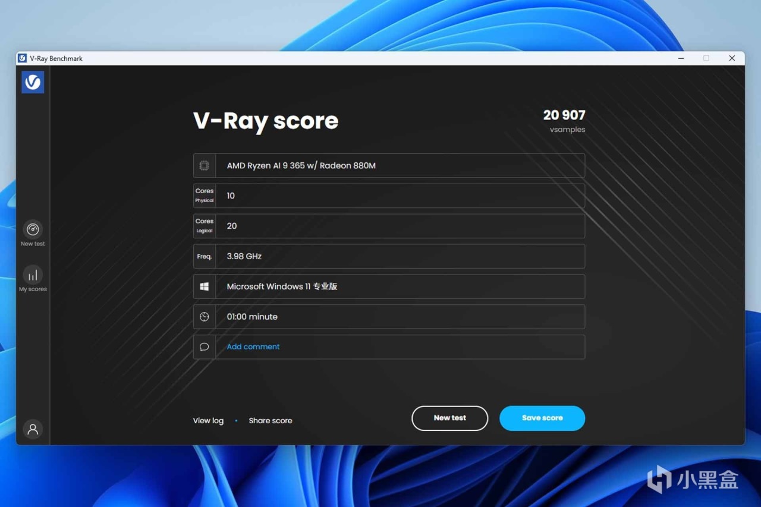This screenshot has width=761, height=507.
Task: Close the V-Ray Benchmark window
Action: coord(732,58)
